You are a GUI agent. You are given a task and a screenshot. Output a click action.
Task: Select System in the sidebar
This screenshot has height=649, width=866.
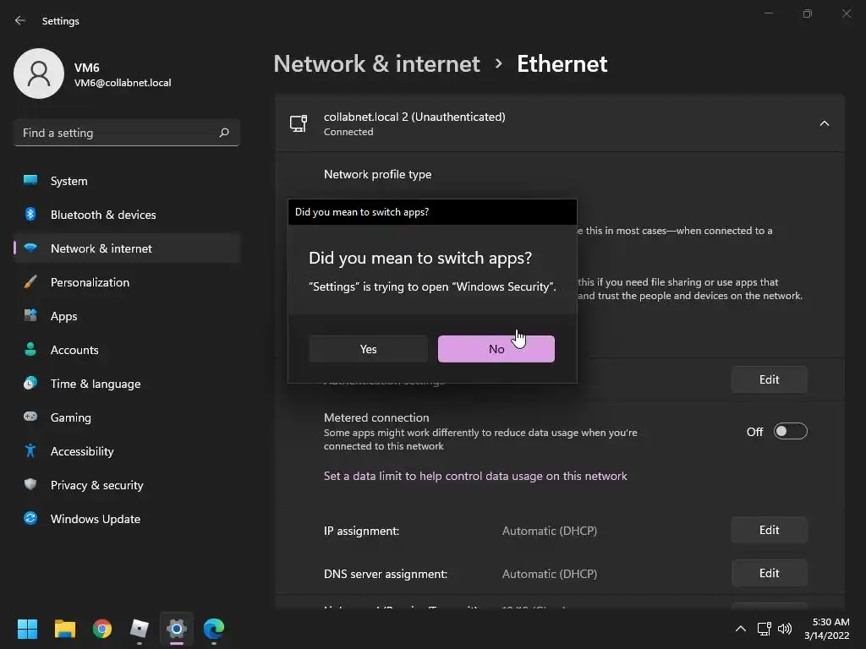[x=69, y=181]
